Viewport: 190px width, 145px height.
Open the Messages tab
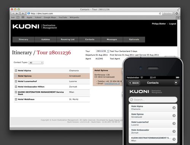(112, 39)
